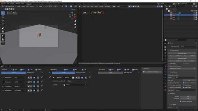Hide Camera in outliner with eye icon
The width and height of the screenshot is (198, 111).
coord(194,13)
